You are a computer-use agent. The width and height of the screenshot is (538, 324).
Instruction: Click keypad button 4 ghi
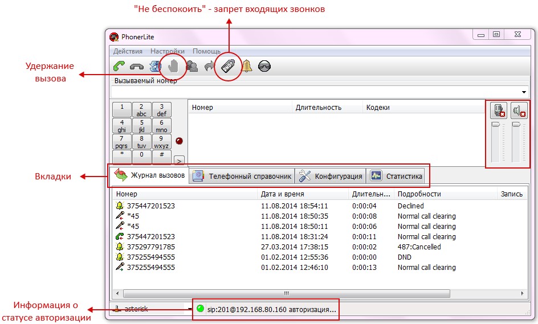tap(122, 126)
